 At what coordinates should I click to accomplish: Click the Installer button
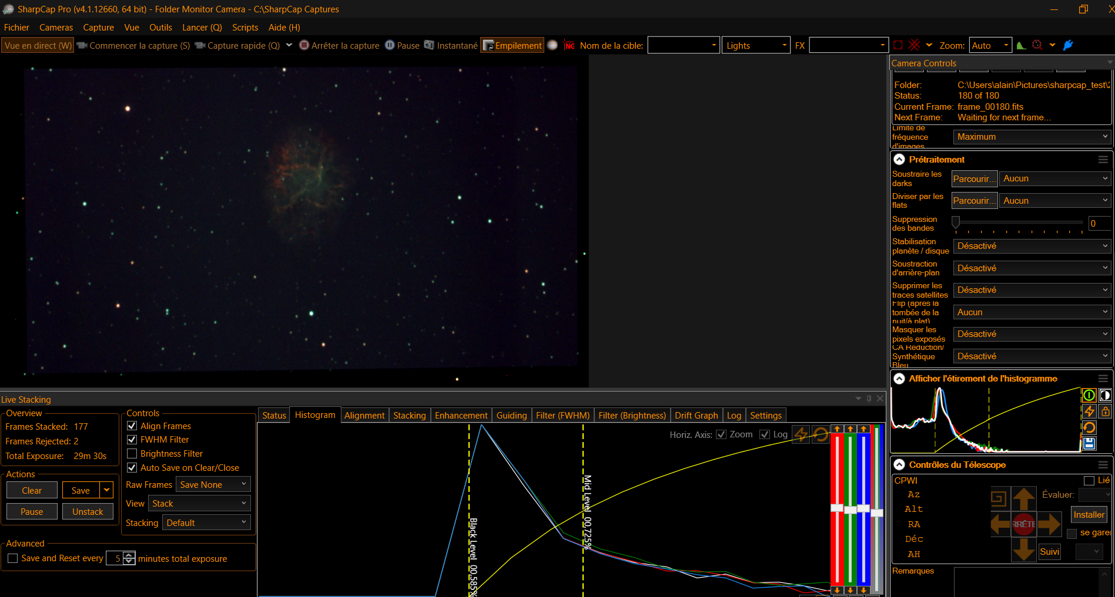click(x=1089, y=515)
